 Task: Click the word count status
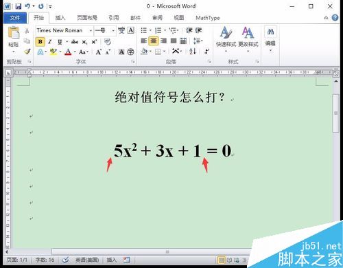(45, 260)
